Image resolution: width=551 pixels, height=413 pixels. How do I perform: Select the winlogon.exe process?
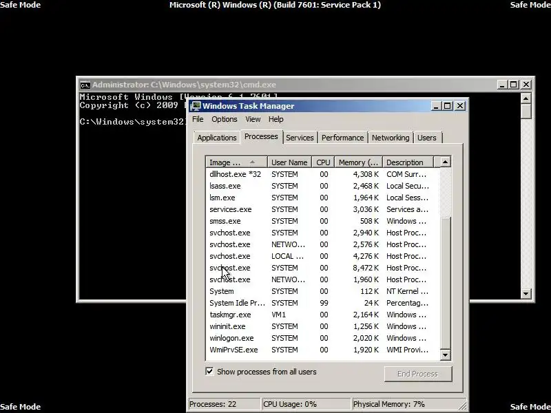[x=322, y=338]
